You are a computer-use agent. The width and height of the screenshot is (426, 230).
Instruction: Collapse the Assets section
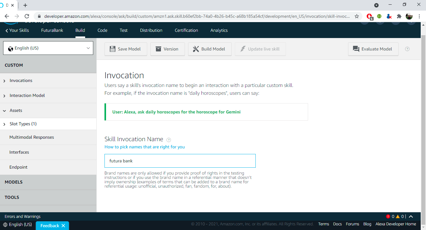pyautogui.click(x=48, y=110)
